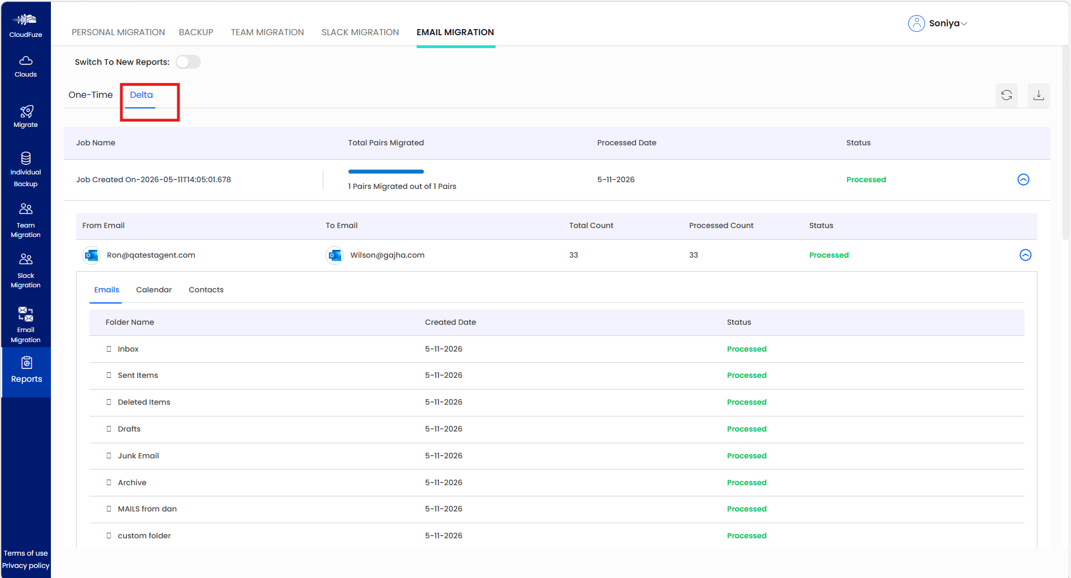Open the Reports sidebar icon

26,363
